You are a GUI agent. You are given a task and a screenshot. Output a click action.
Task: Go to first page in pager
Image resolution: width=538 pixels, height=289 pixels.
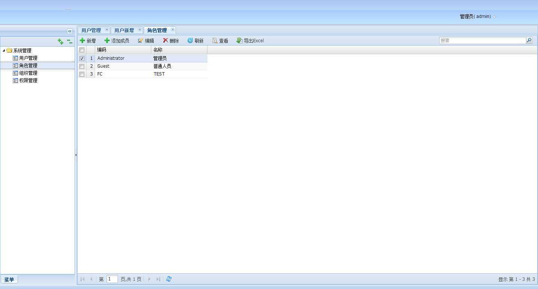coord(82,279)
